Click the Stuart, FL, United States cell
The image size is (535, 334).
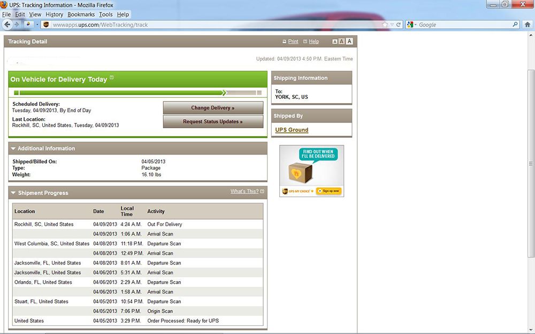(41, 301)
